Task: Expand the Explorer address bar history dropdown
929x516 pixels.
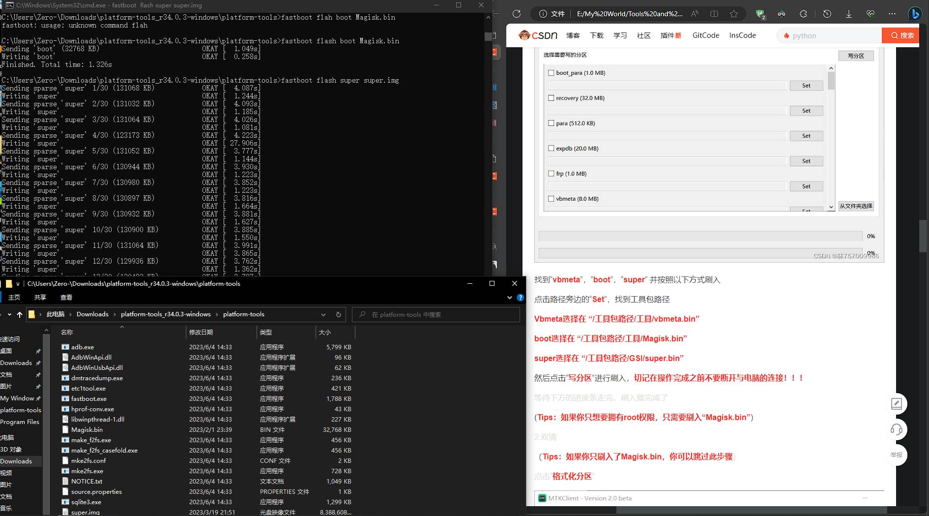Action: 323,314
